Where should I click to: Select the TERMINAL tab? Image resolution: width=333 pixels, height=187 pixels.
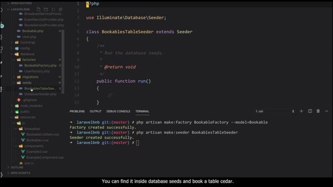142,111
